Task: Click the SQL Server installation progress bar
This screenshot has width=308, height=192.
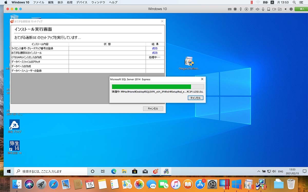Action: tap(158, 87)
